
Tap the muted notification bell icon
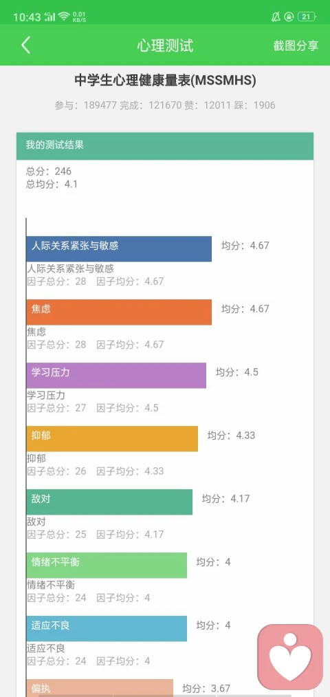276,17
